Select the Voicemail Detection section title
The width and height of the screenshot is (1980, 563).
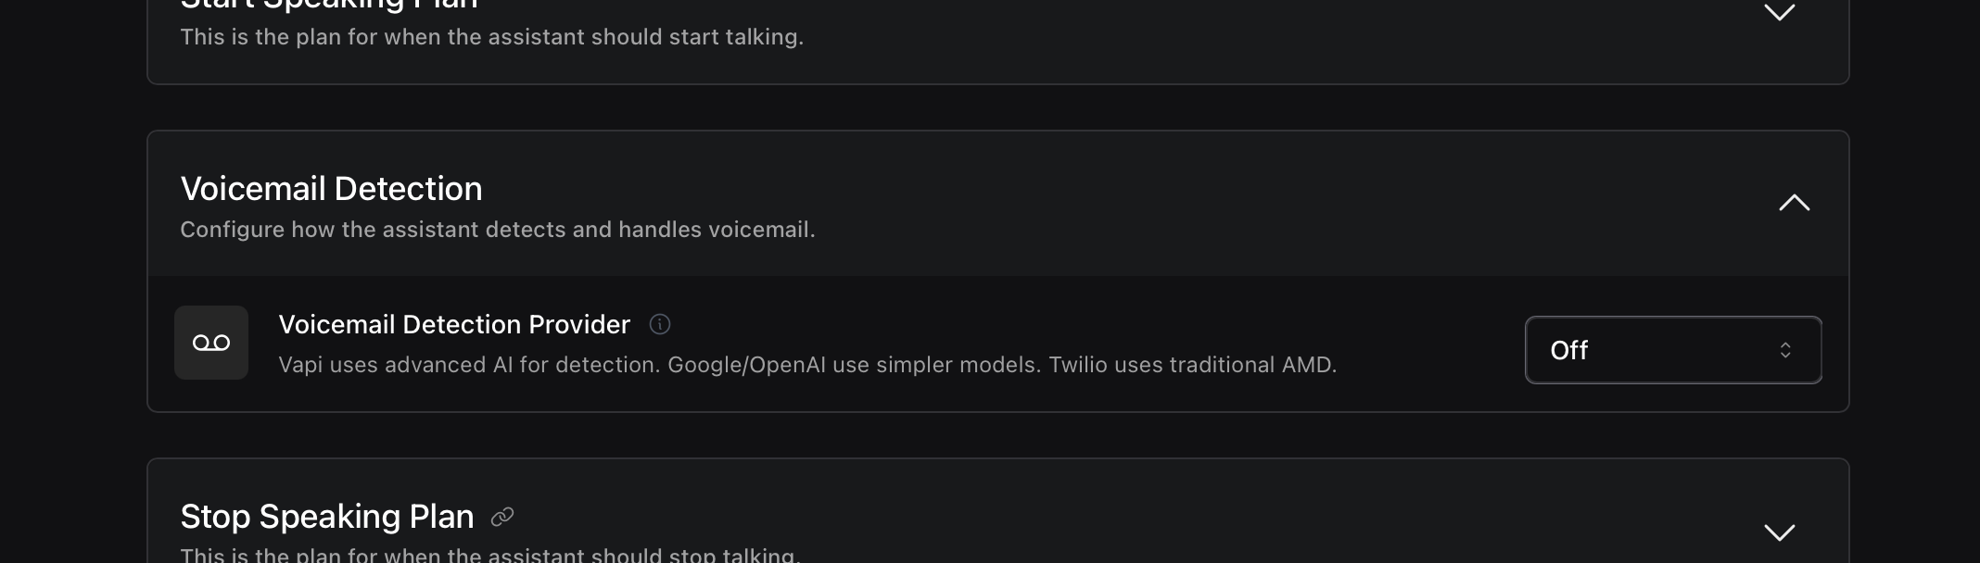tap(331, 188)
